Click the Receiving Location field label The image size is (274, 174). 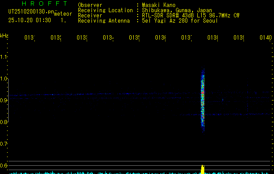pyautogui.click(x=105, y=10)
